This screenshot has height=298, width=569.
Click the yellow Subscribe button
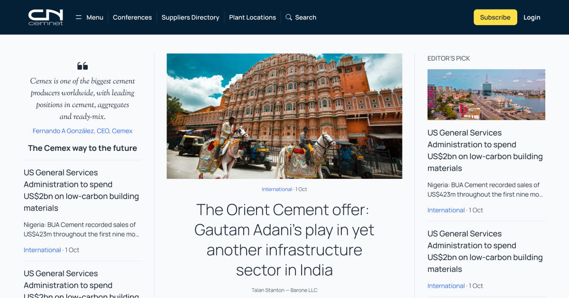[x=495, y=18]
